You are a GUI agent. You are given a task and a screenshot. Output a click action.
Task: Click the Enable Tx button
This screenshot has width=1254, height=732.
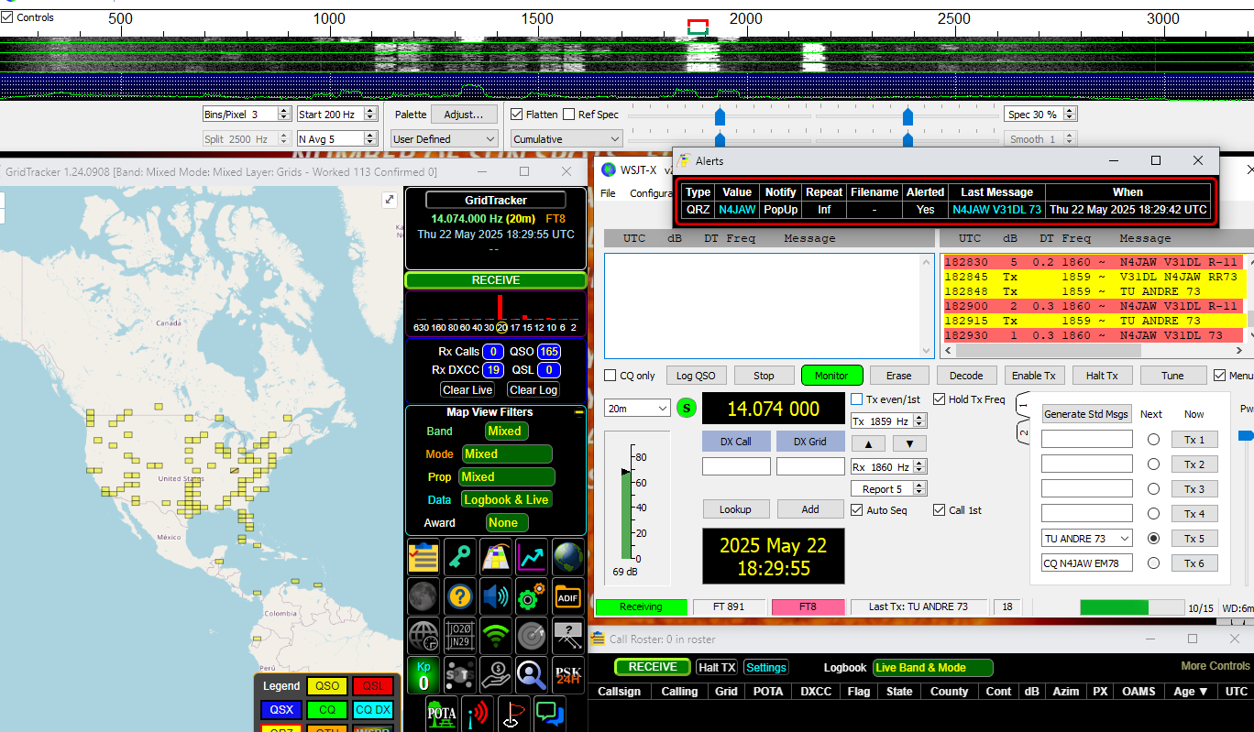[1034, 376]
